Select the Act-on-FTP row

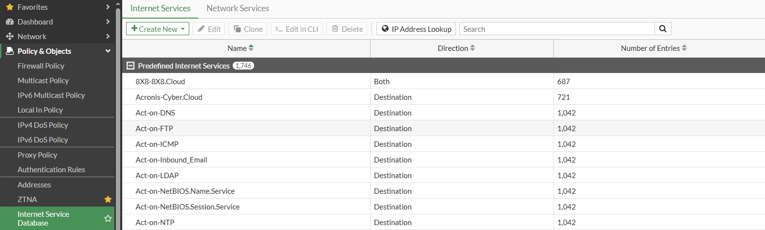tap(443, 128)
